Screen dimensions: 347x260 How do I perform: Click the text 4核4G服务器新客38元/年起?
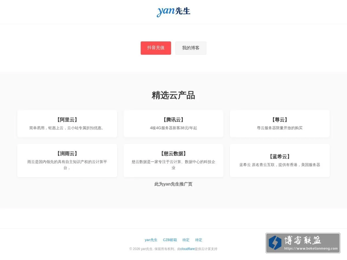[173, 128]
